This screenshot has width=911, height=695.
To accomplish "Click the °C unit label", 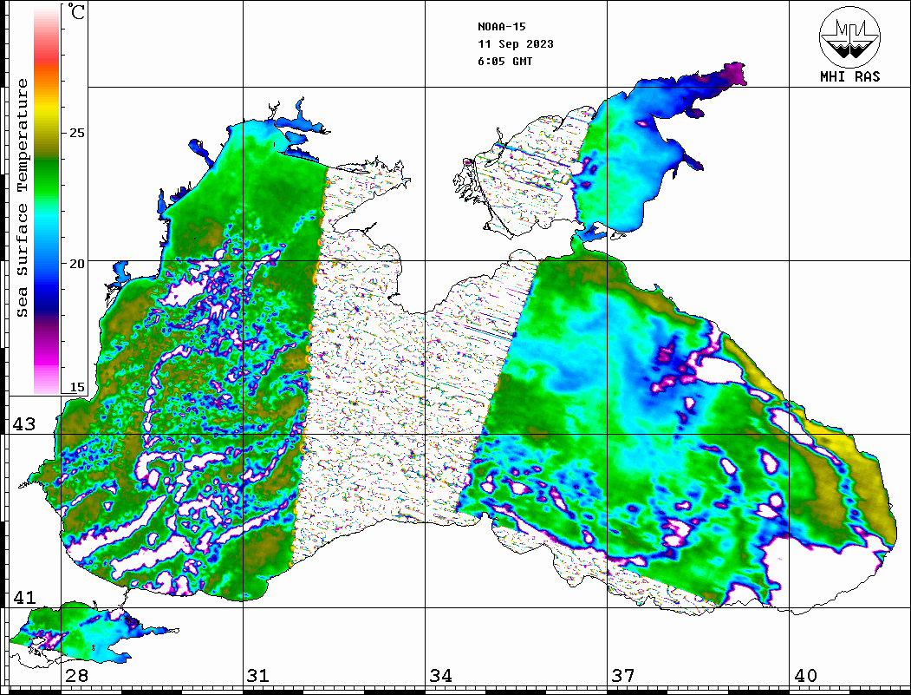I will 75,11.
